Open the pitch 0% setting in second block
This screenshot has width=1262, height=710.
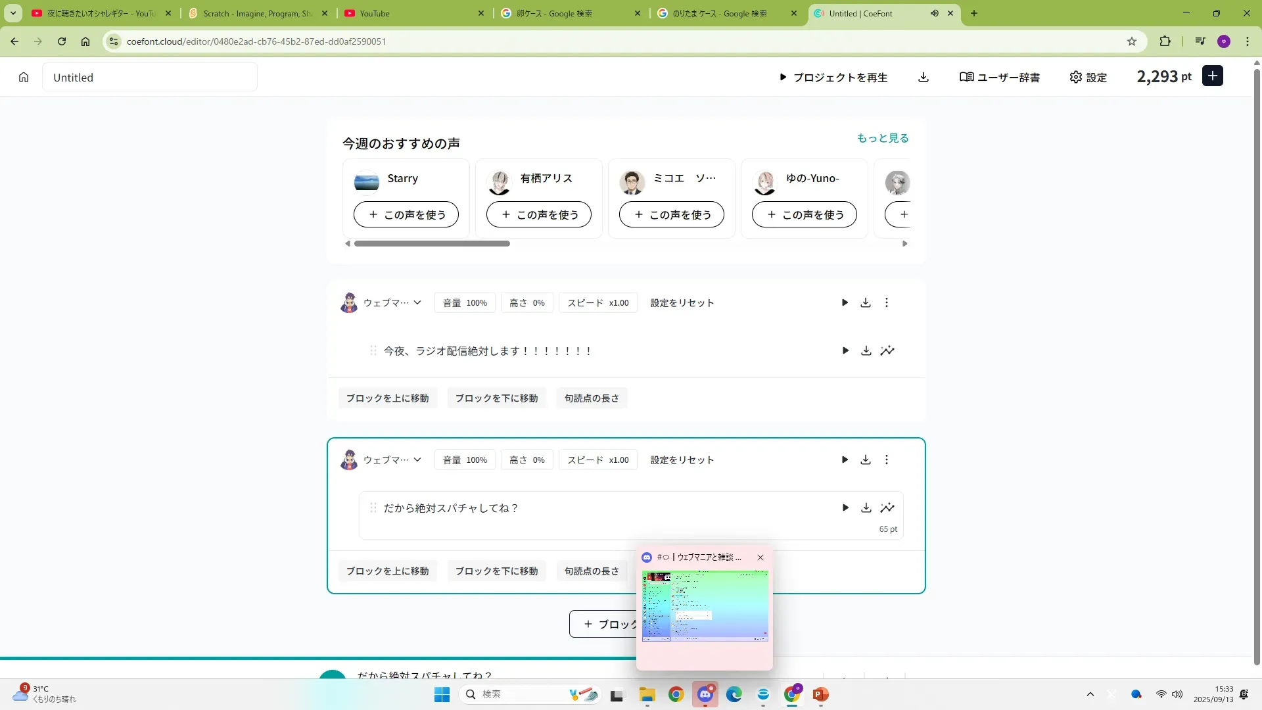(x=526, y=460)
